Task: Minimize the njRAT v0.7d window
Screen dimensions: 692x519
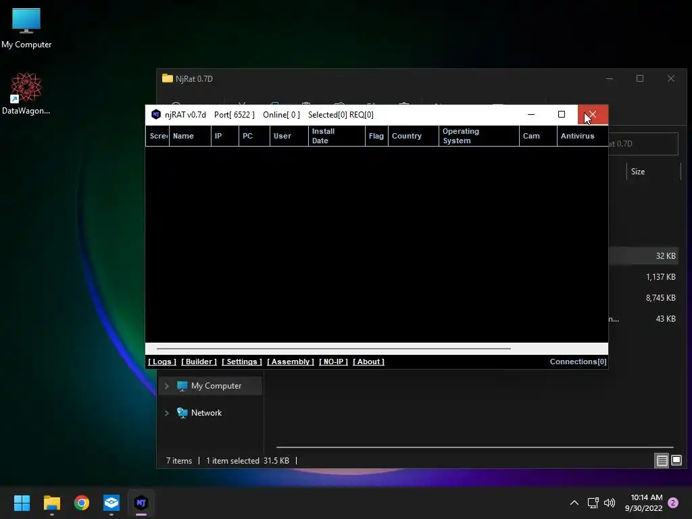Action: [x=531, y=115]
